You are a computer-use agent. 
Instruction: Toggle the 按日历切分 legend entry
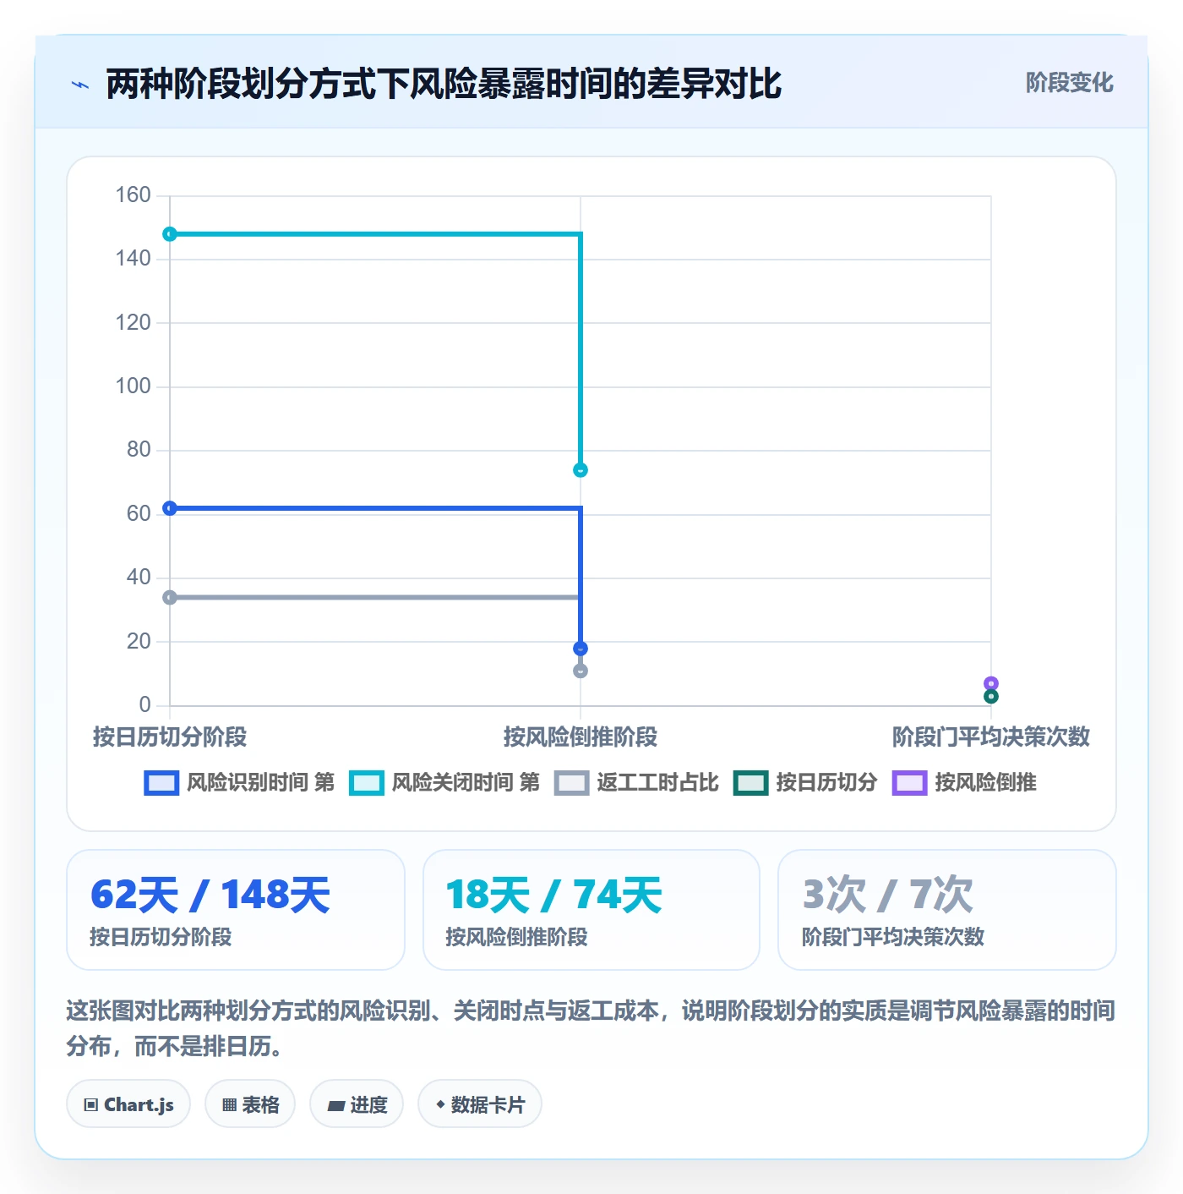point(805,783)
